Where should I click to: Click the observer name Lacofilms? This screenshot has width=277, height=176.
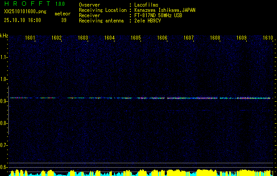click(x=147, y=5)
